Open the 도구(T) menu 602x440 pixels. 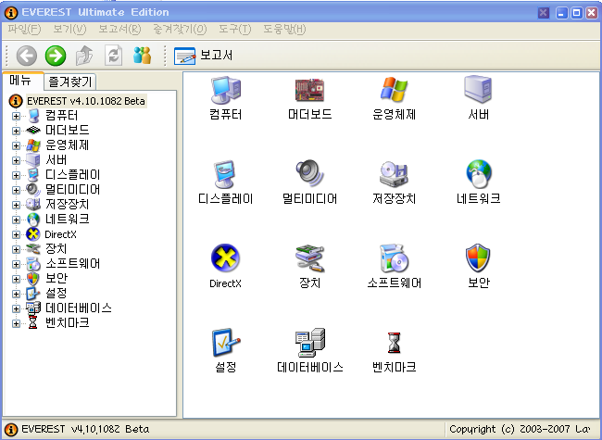pyautogui.click(x=234, y=30)
